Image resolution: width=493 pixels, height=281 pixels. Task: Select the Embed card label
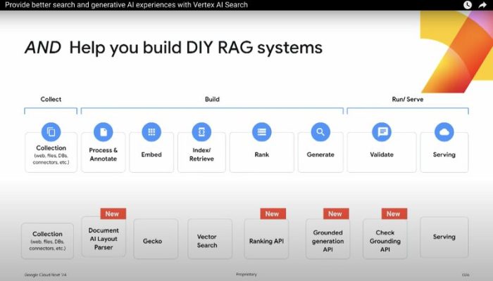(151, 155)
